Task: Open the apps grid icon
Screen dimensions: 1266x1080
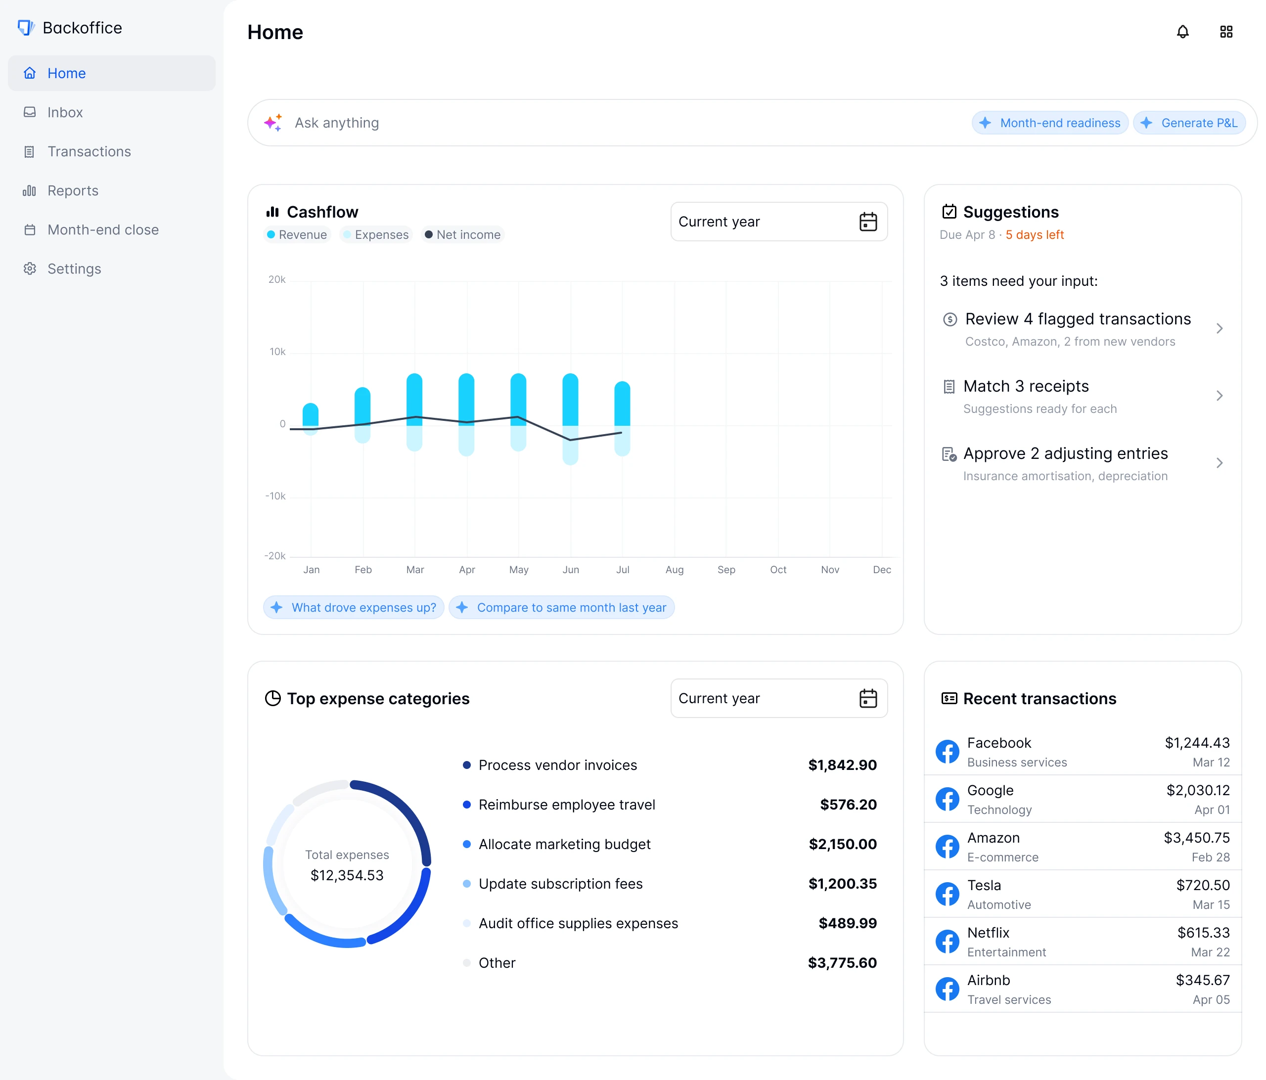Action: 1226,32
